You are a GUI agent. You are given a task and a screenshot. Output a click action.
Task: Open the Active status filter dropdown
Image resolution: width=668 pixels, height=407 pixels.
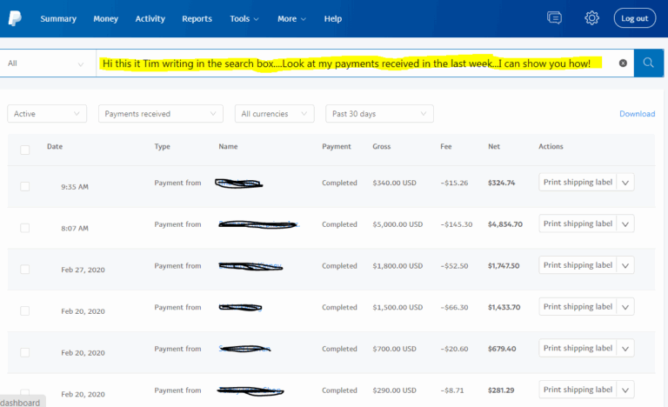pyautogui.click(x=47, y=114)
